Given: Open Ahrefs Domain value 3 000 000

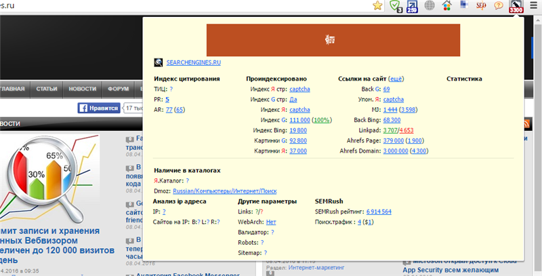Looking at the screenshot, I should (x=396, y=151).
